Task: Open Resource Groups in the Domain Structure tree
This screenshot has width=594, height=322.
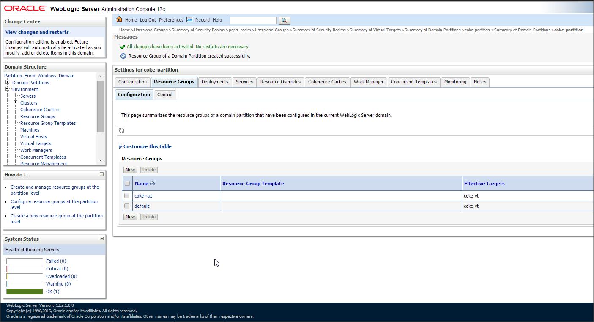Action: tap(38, 116)
